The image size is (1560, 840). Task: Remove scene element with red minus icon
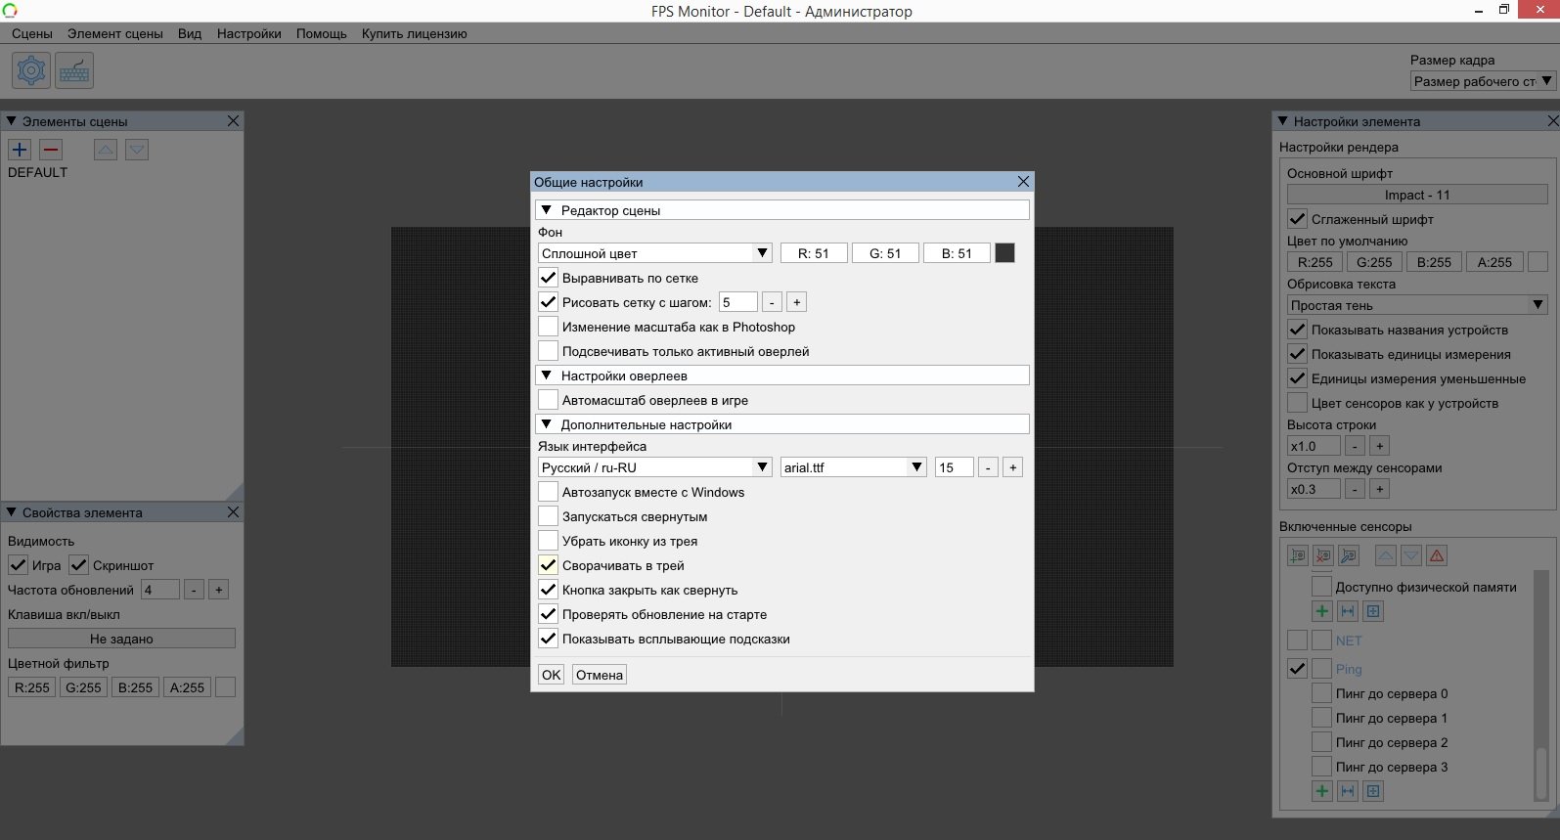pos(51,150)
